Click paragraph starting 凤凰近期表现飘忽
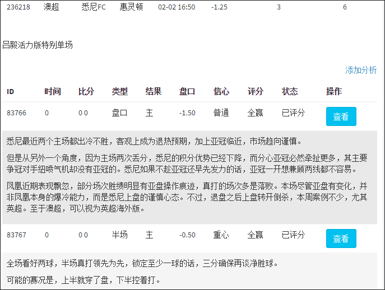The height and width of the screenshot is (290, 385). tap(187, 197)
